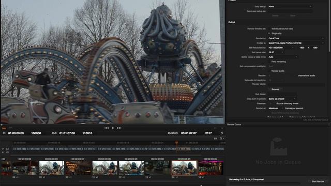The width and height of the screenshot is (331, 186).
Task: Select clip thumbnail 13
Action: tap(158, 168)
